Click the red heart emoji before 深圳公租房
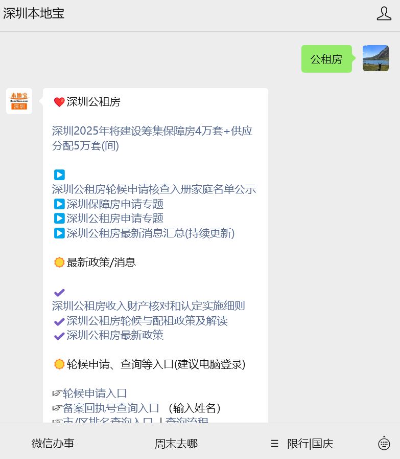 click(59, 102)
